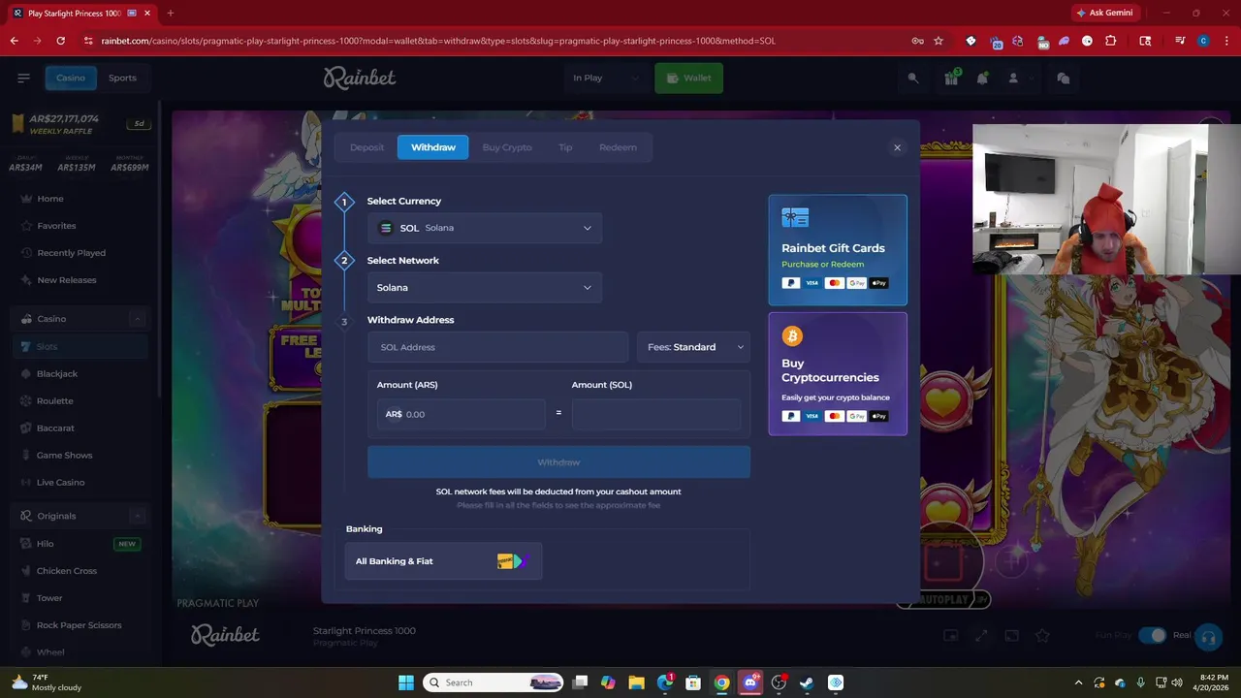1241x698 pixels.
Task: Add game to favorites with star icon
Action: coord(1042,635)
